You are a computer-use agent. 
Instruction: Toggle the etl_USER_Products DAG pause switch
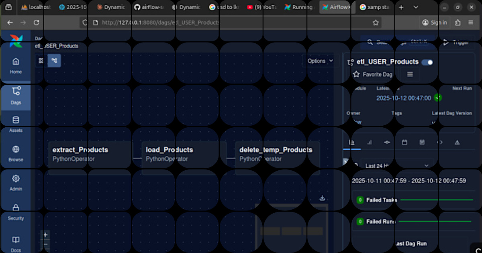(427, 62)
